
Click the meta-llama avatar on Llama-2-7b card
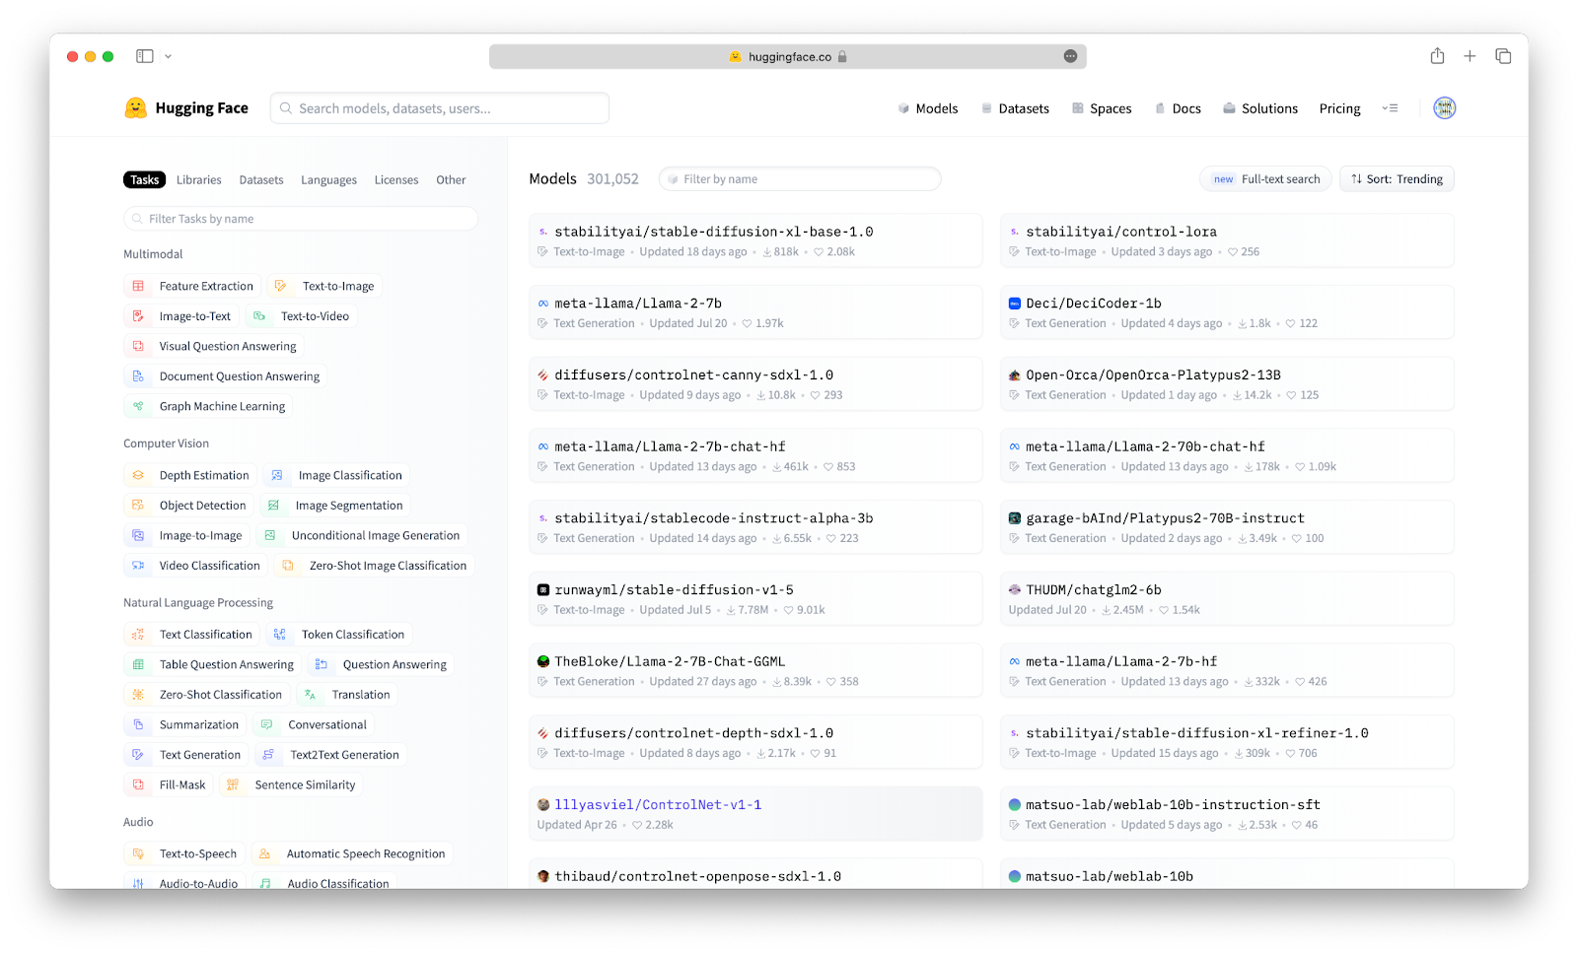pyautogui.click(x=543, y=304)
